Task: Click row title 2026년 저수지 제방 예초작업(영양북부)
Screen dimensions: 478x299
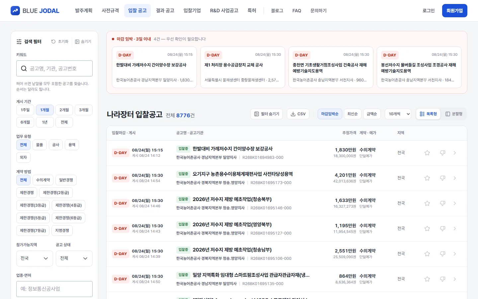Action: pyautogui.click(x=232, y=225)
